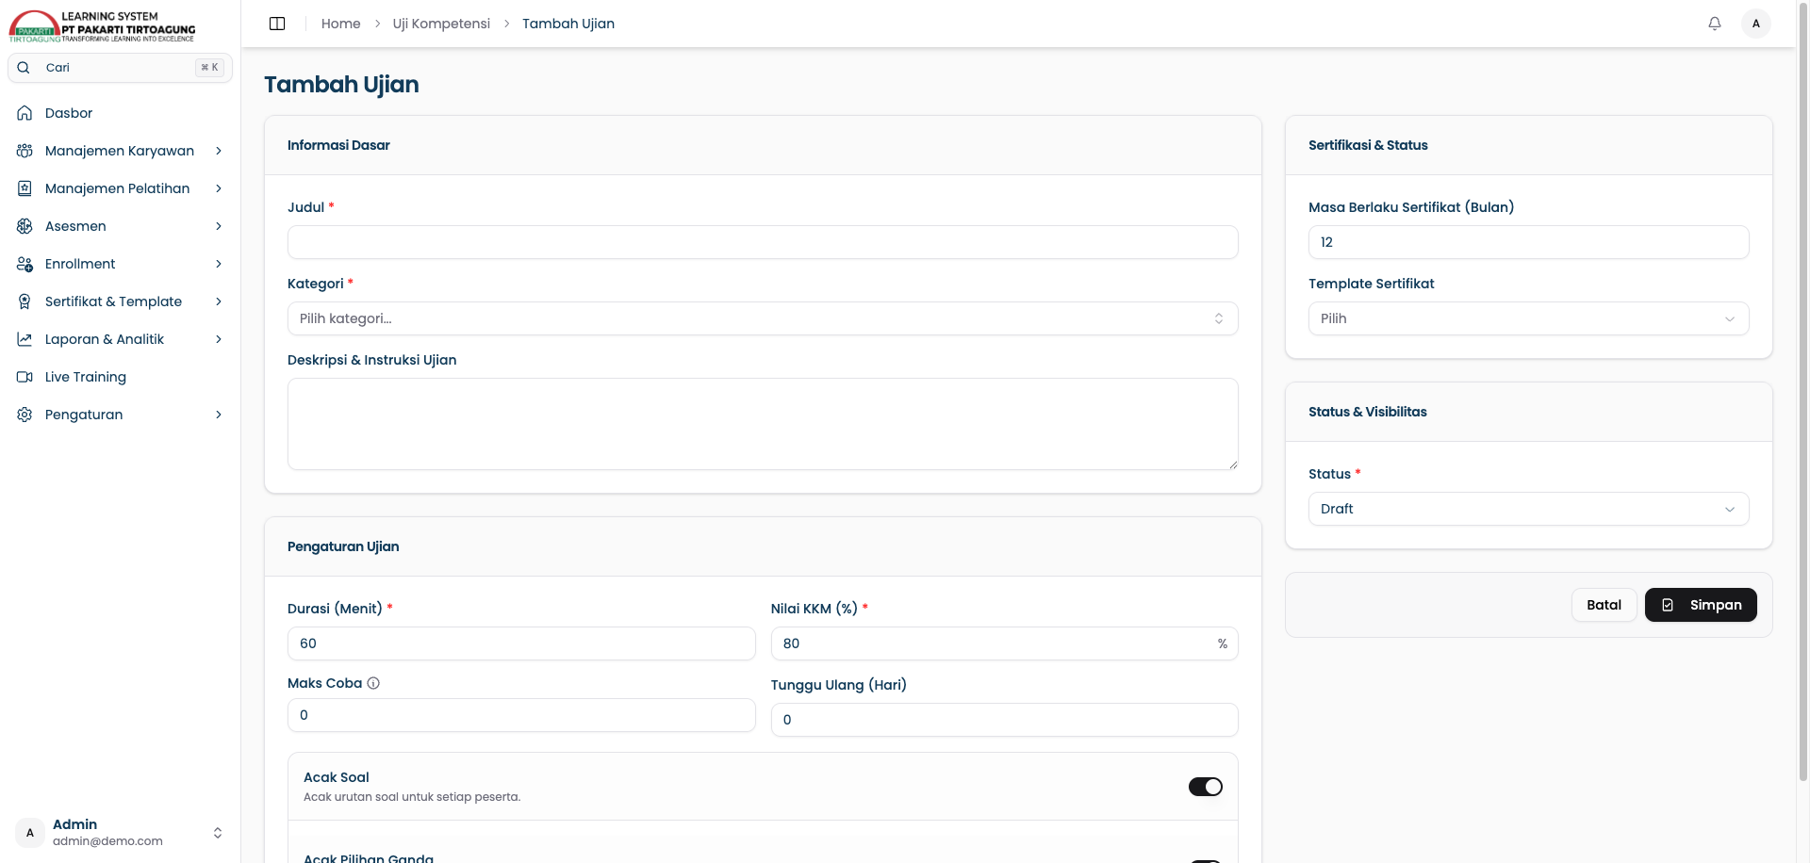Open the Status dropdown showing Draft
The image size is (1810, 863).
pyautogui.click(x=1528, y=509)
